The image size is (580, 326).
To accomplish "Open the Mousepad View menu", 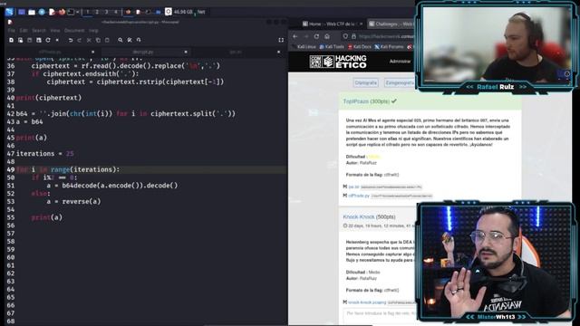I will point(54,30).
